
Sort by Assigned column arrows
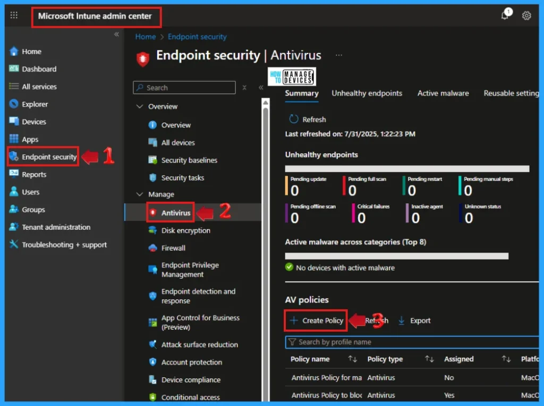point(506,359)
